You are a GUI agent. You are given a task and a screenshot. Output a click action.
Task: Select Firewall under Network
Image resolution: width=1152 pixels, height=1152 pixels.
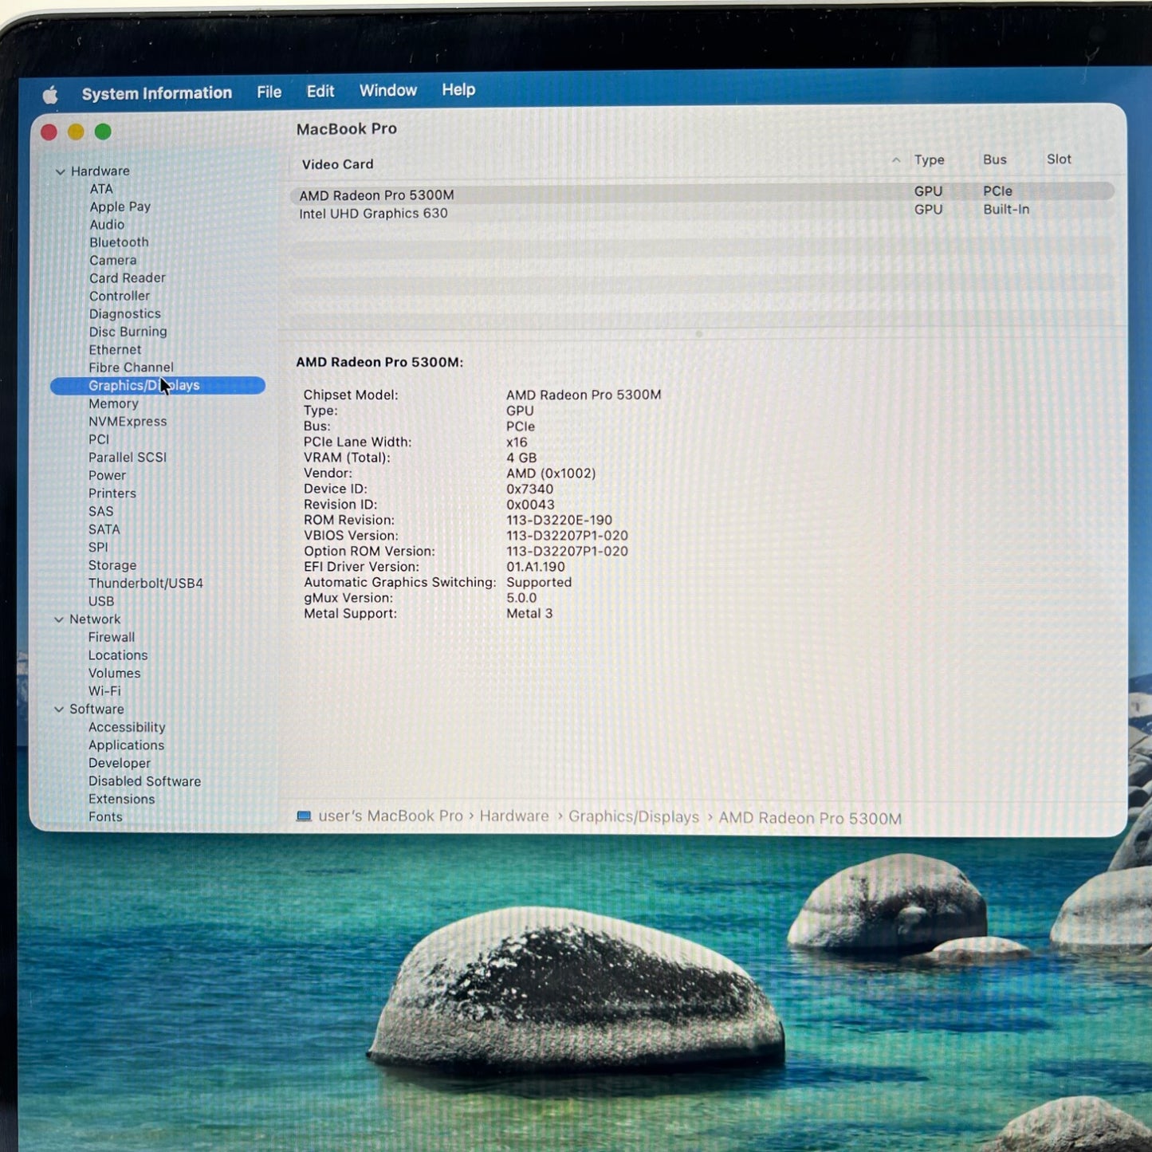point(112,638)
